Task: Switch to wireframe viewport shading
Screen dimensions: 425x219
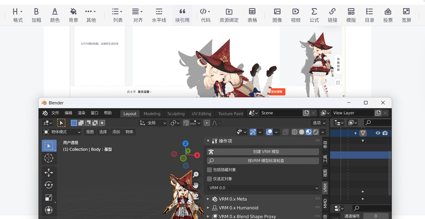Action: [x=295, y=132]
